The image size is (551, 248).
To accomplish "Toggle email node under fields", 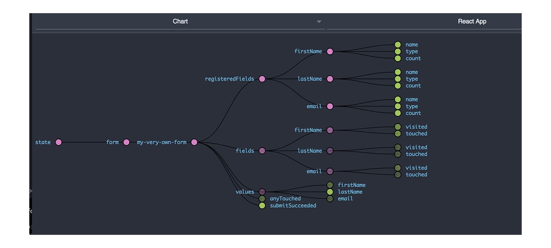I will click(x=330, y=171).
